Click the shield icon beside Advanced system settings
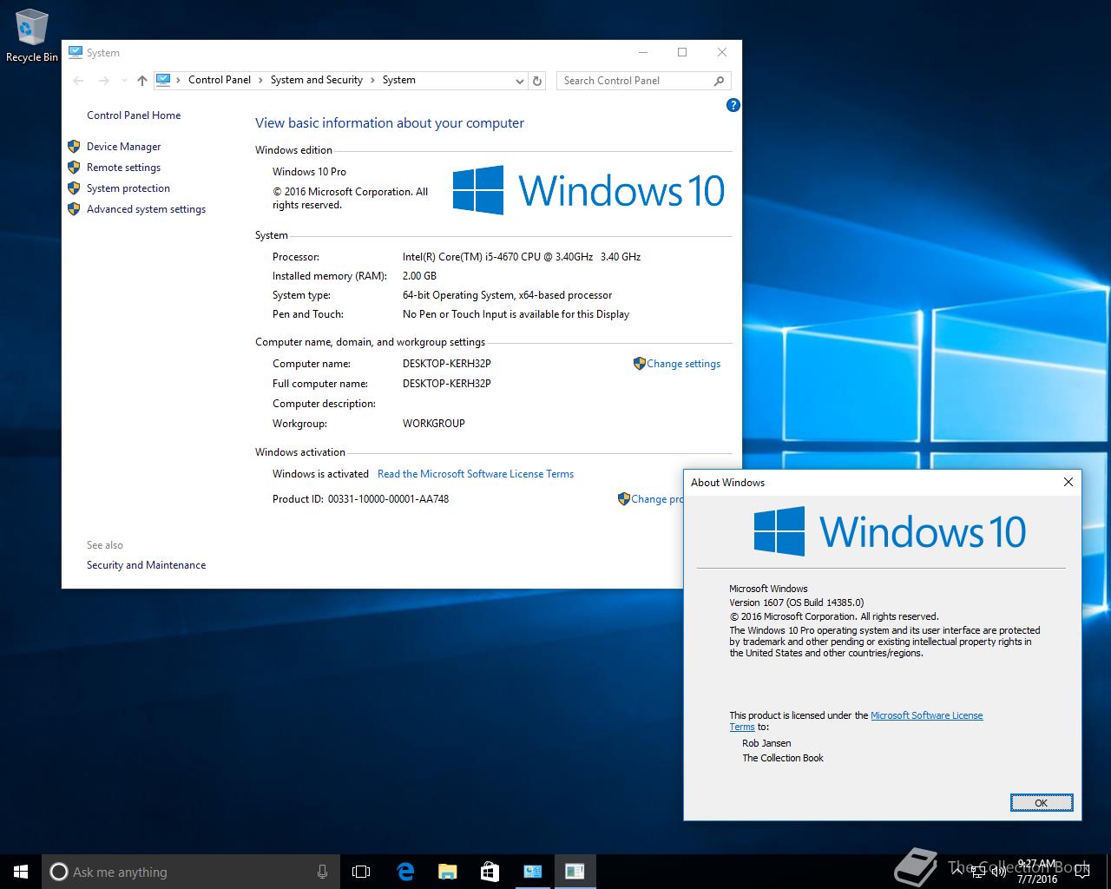 (x=74, y=209)
